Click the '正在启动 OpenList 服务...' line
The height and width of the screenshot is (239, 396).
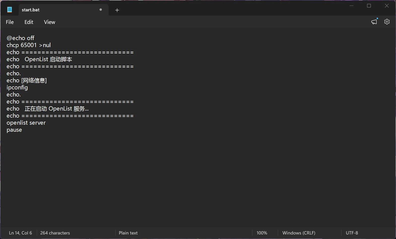pyautogui.click(x=48, y=109)
